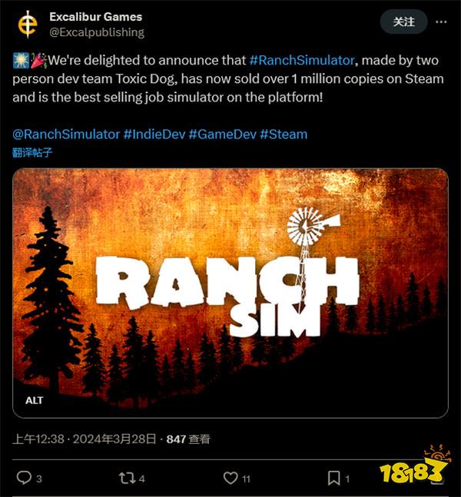
Task: Translate the post via 翻译帖子
Action: [x=32, y=152]
